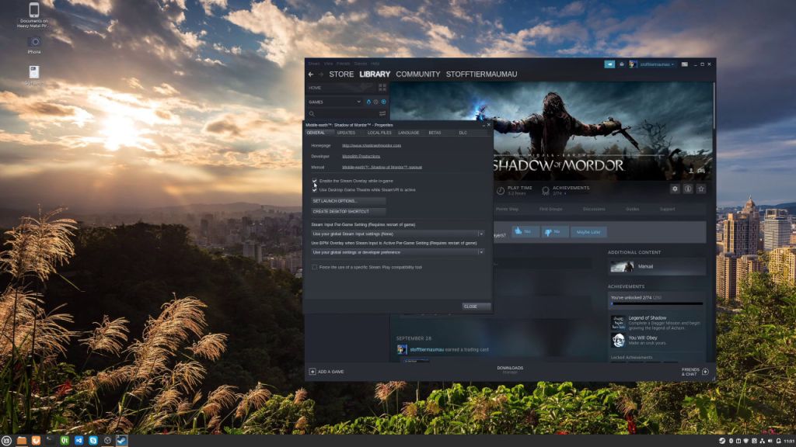
Task: Open the game info icon
Action: (x=688, y=189)
